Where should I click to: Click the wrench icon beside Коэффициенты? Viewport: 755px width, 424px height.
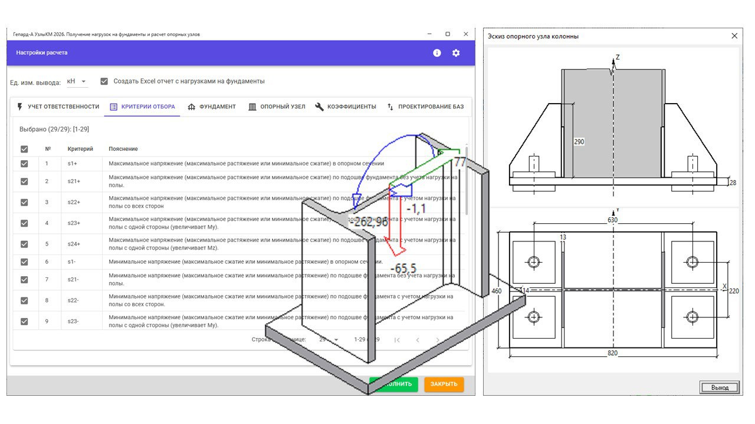coord(320,107)
